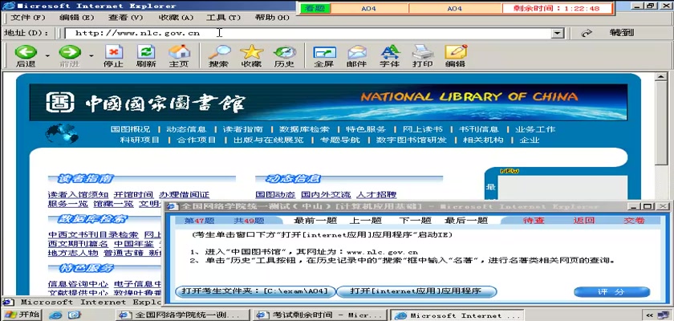Click the 国图动态 link
The width and height of the screenshot is (674, 321).
pos(275,195)
